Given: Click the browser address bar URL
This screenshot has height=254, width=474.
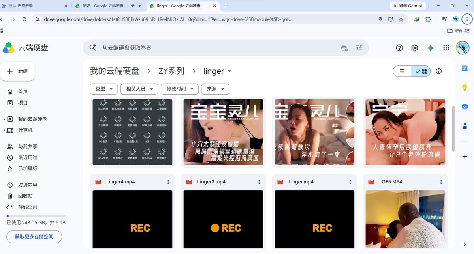Looking at the screenshot, I should click(x=167, y=19).
